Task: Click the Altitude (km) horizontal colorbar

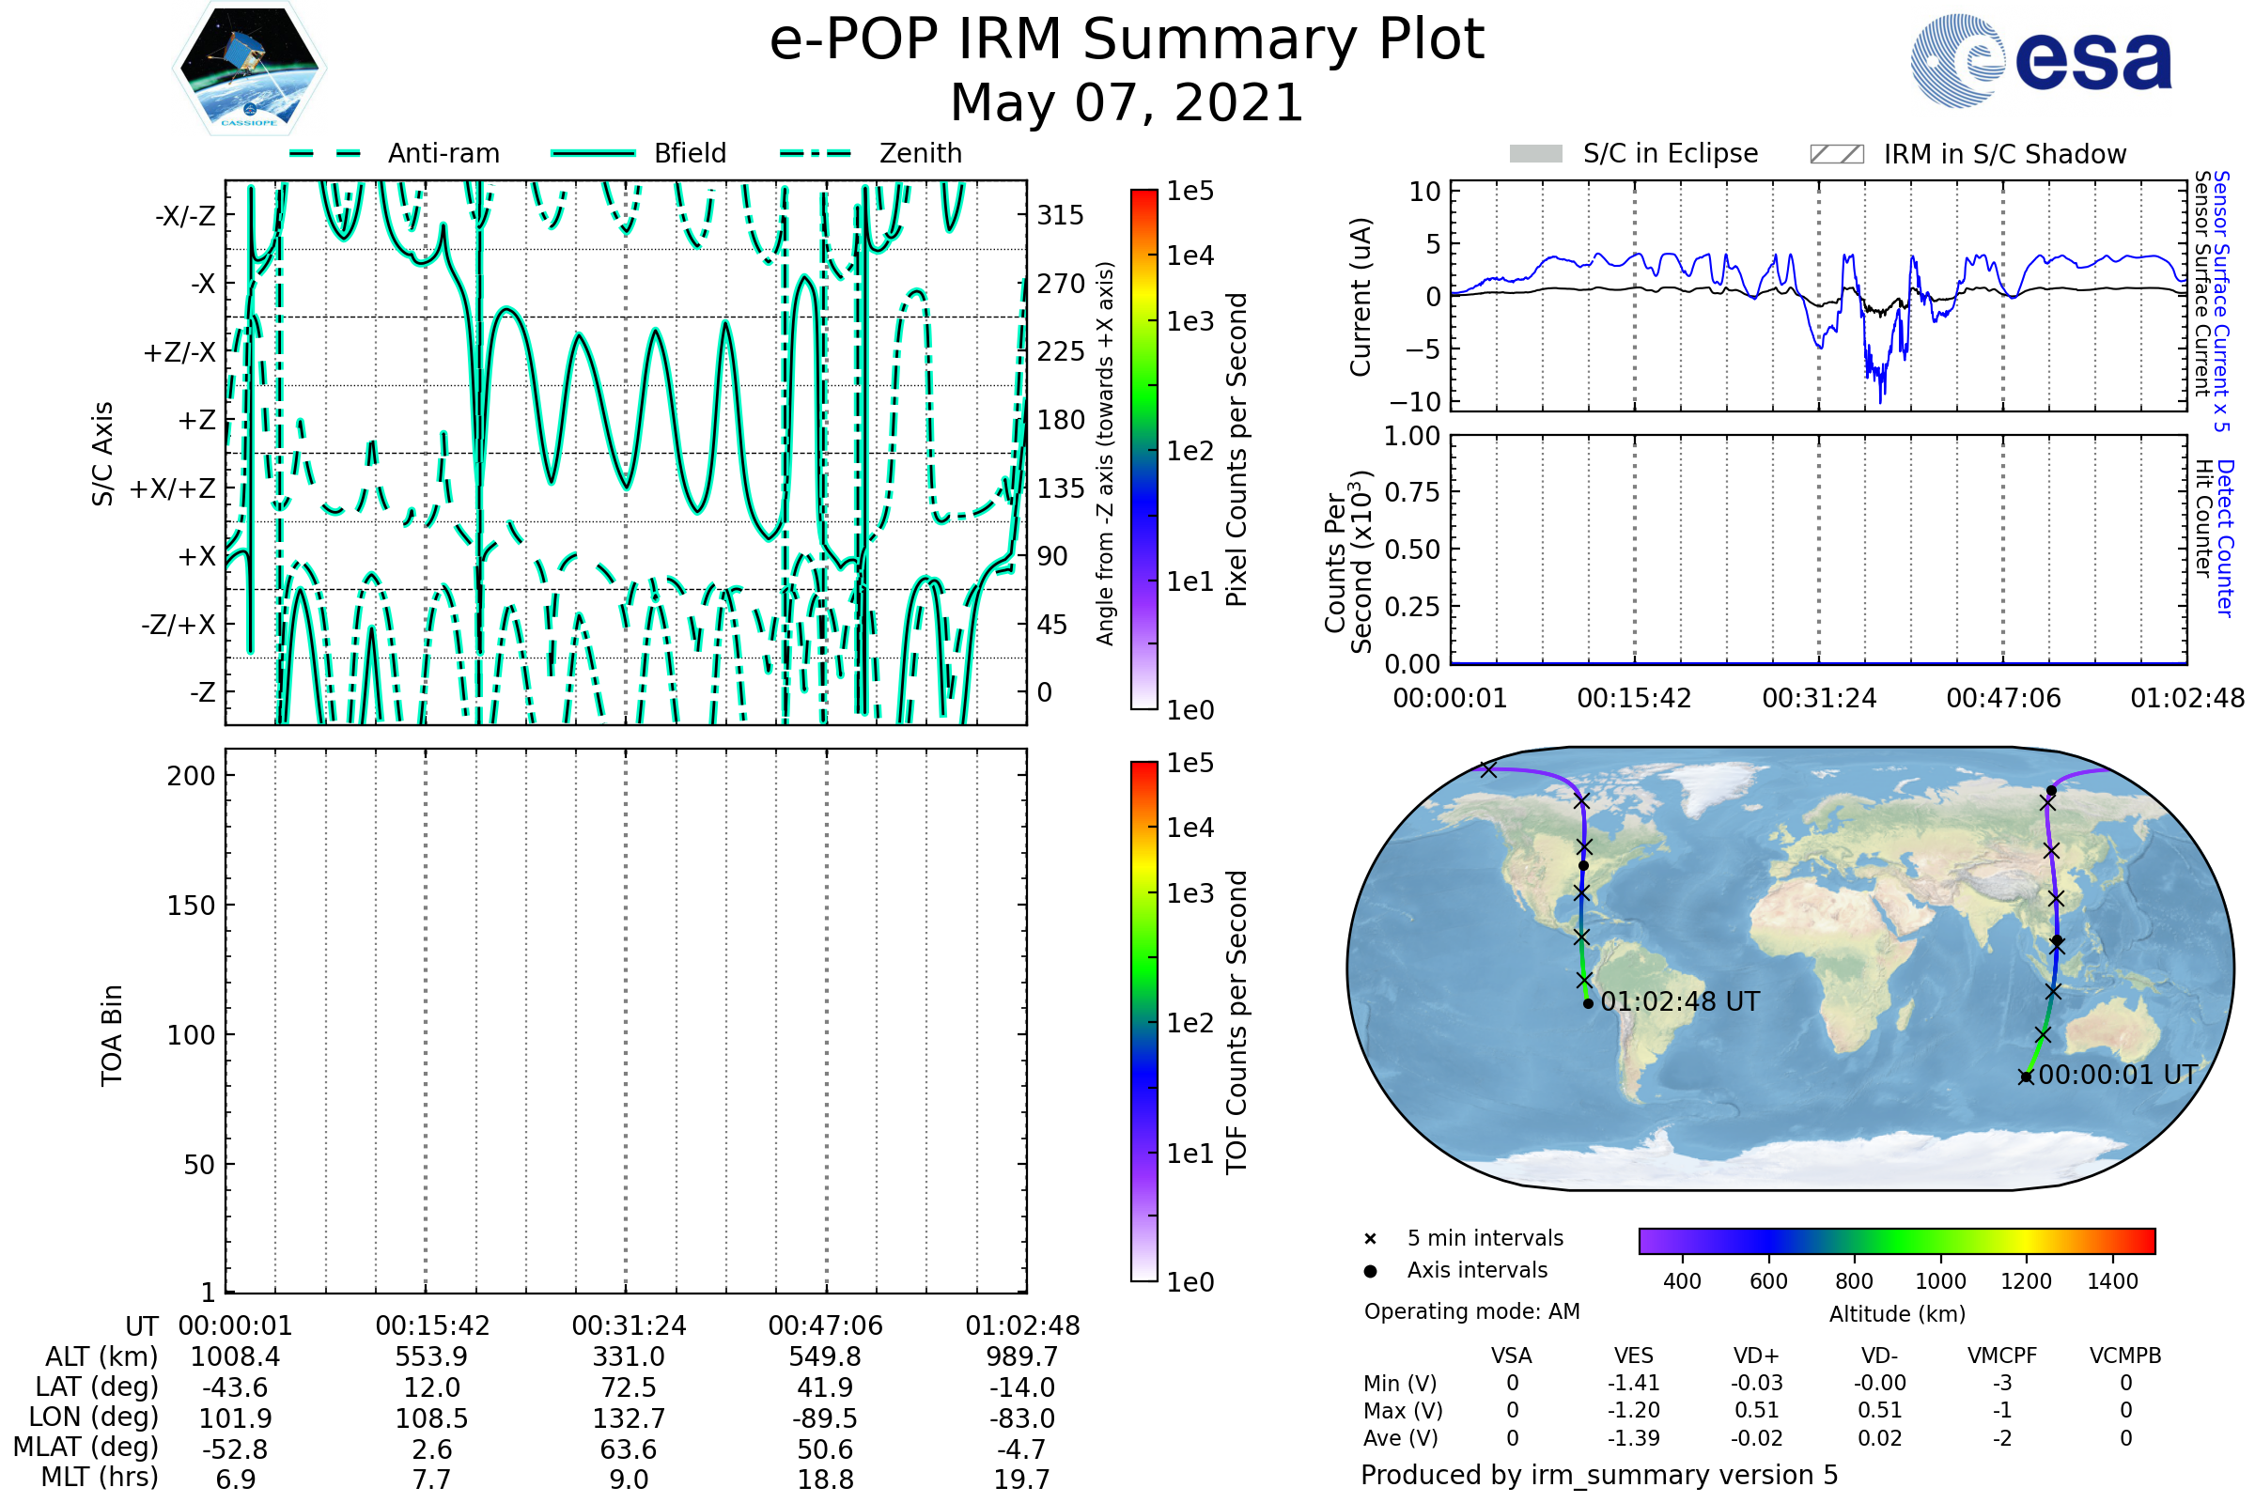Action: 1896,1240
